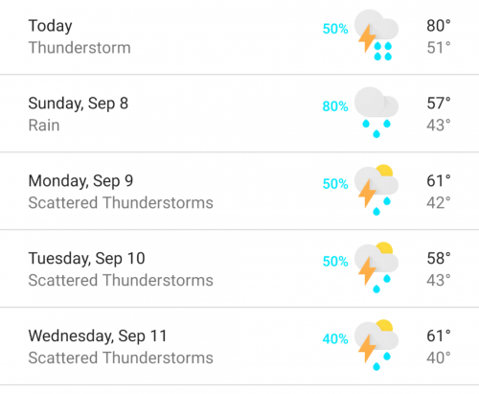Image resolution: width=479 pixels, height=394 pixels.
Task: Click Sunday's 80% precipitation chance
Action: 335,106
